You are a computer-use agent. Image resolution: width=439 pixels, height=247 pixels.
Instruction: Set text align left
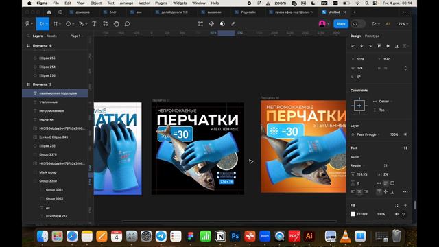[x=353, y=192]
